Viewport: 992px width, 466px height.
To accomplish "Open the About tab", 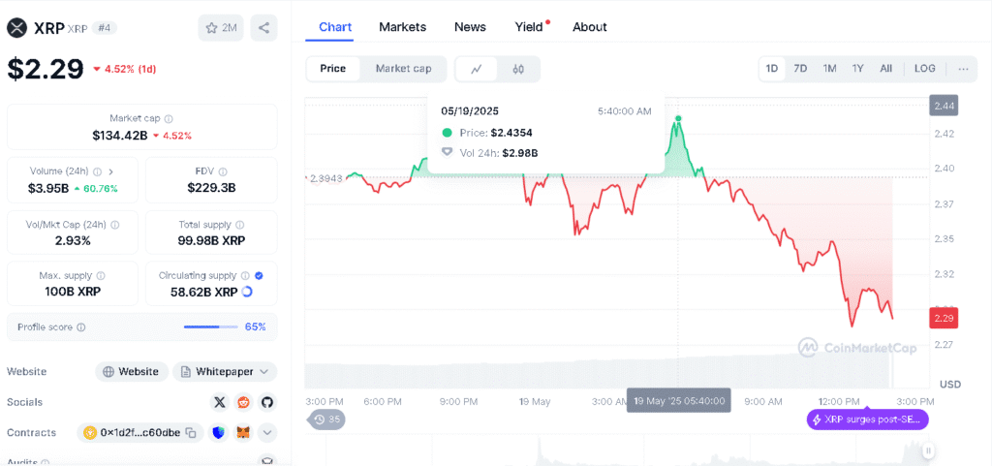I will (x=590, y=27).
